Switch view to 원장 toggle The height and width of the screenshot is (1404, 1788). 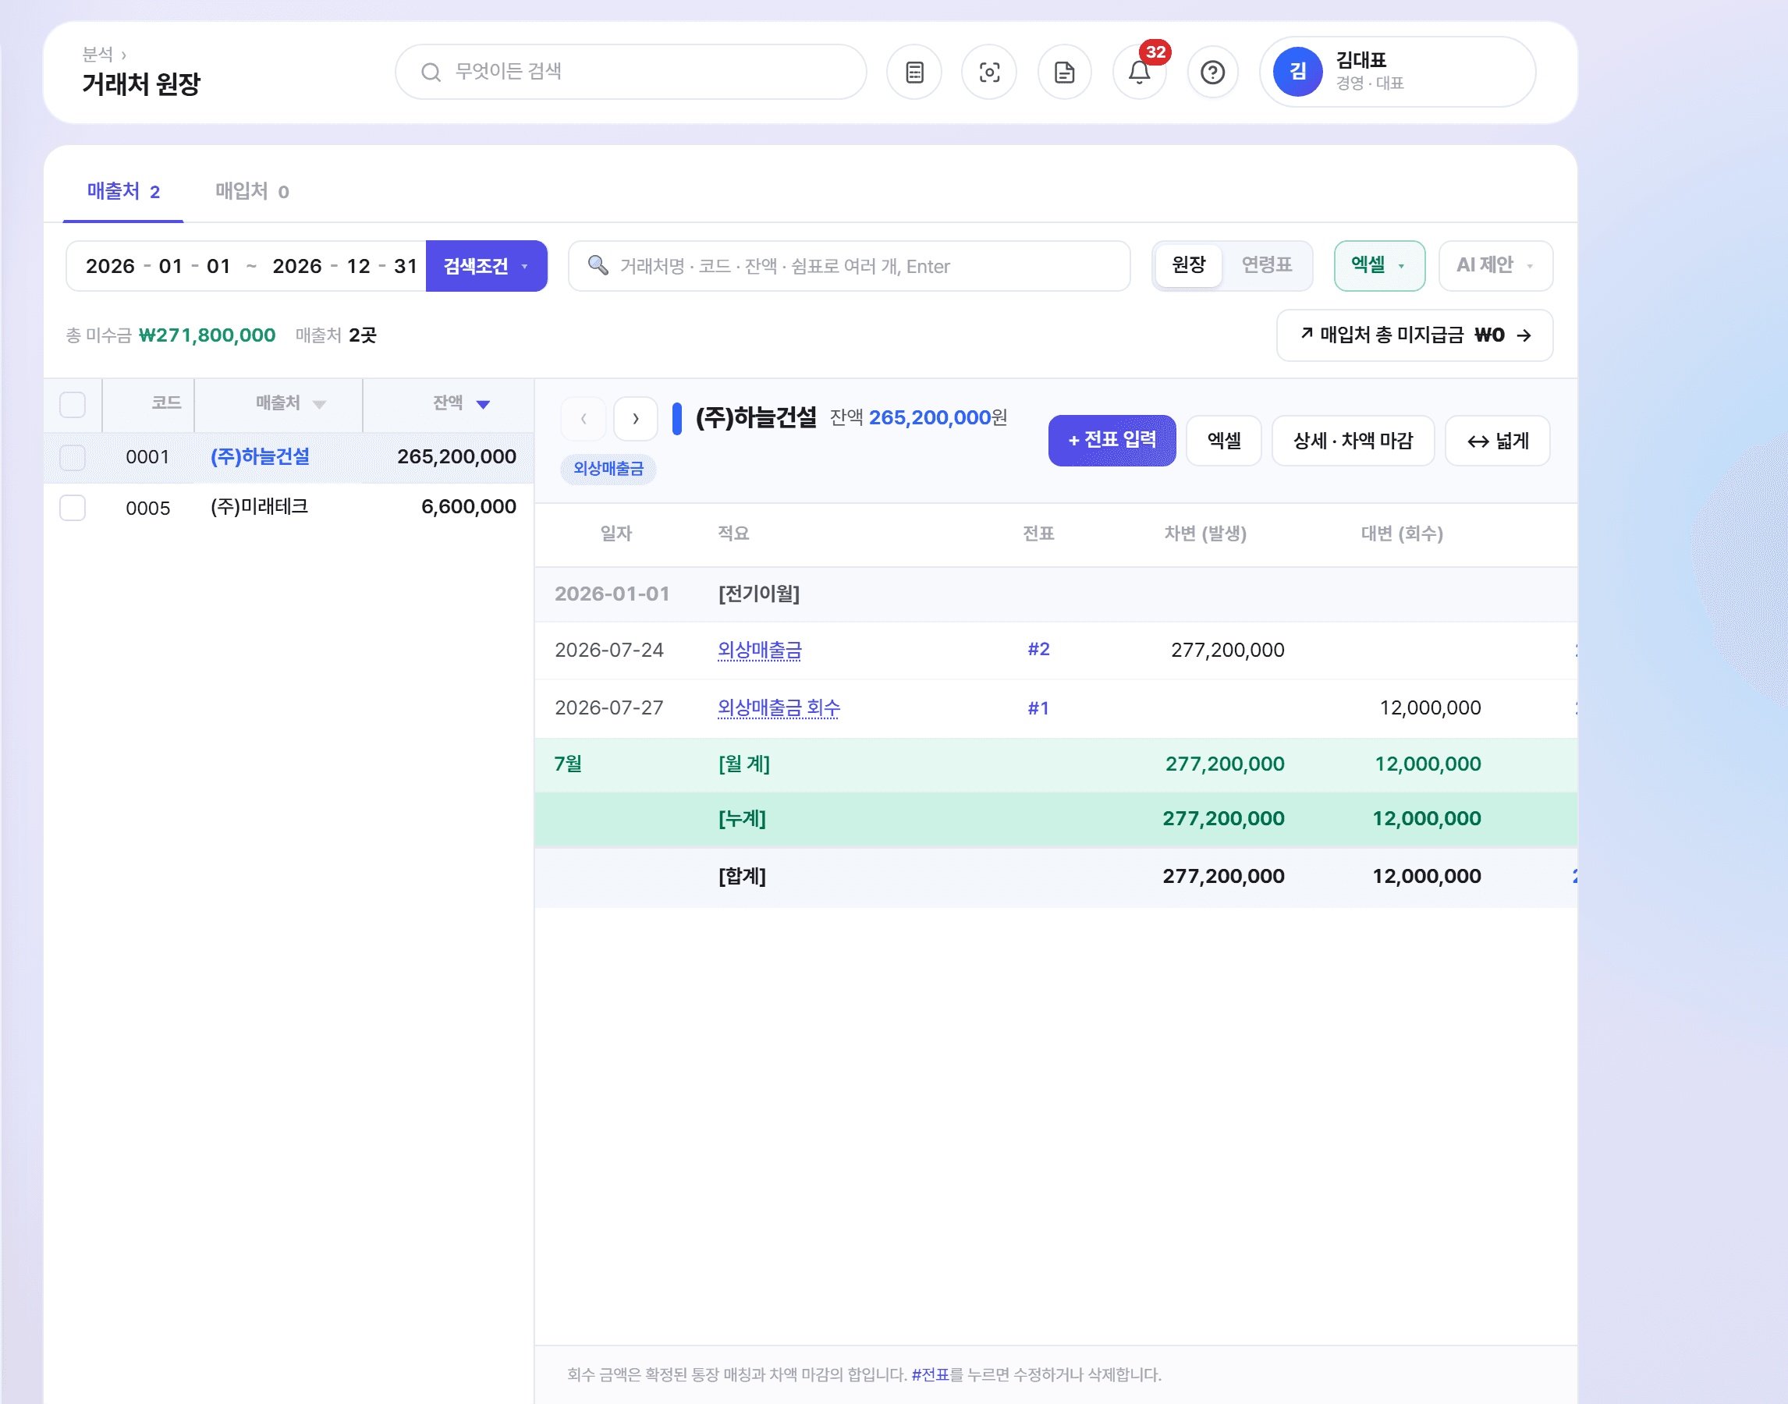coord(1188,264)
